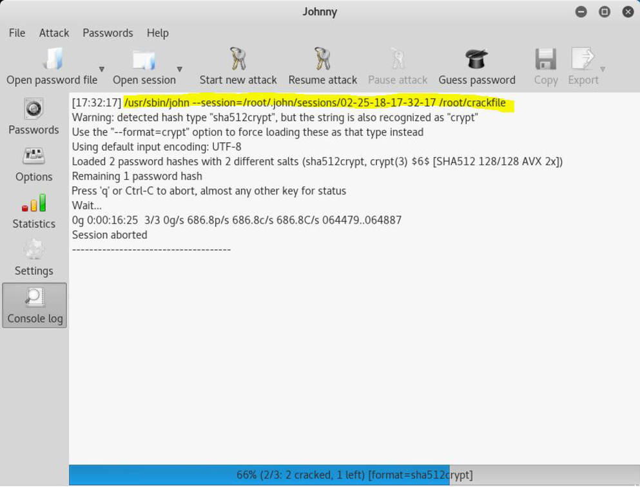Click the "Remaining 1 password hash" line
640x487 pixels.
click(x=137, y=177)
